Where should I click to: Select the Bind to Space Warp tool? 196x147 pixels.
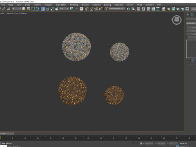tap(9, 9)
